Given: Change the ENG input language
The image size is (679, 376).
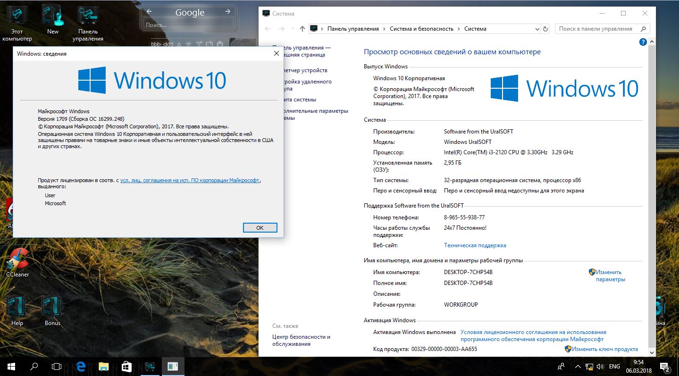Looking at the screenshot, I should coord(614,366).
